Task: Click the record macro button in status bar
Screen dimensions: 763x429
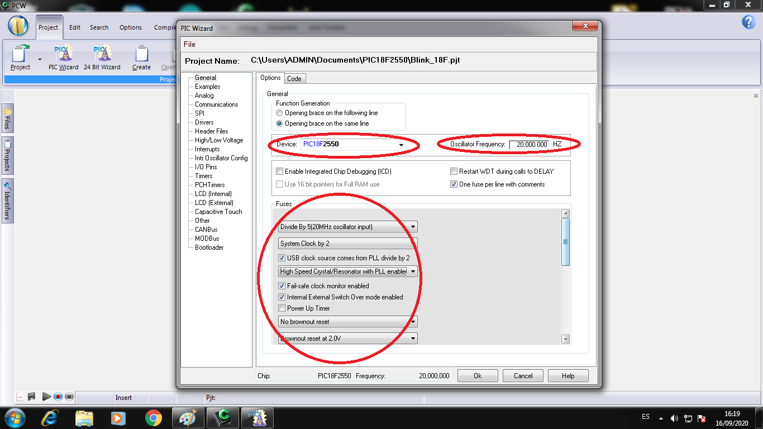Action: (x=58, y=397)
